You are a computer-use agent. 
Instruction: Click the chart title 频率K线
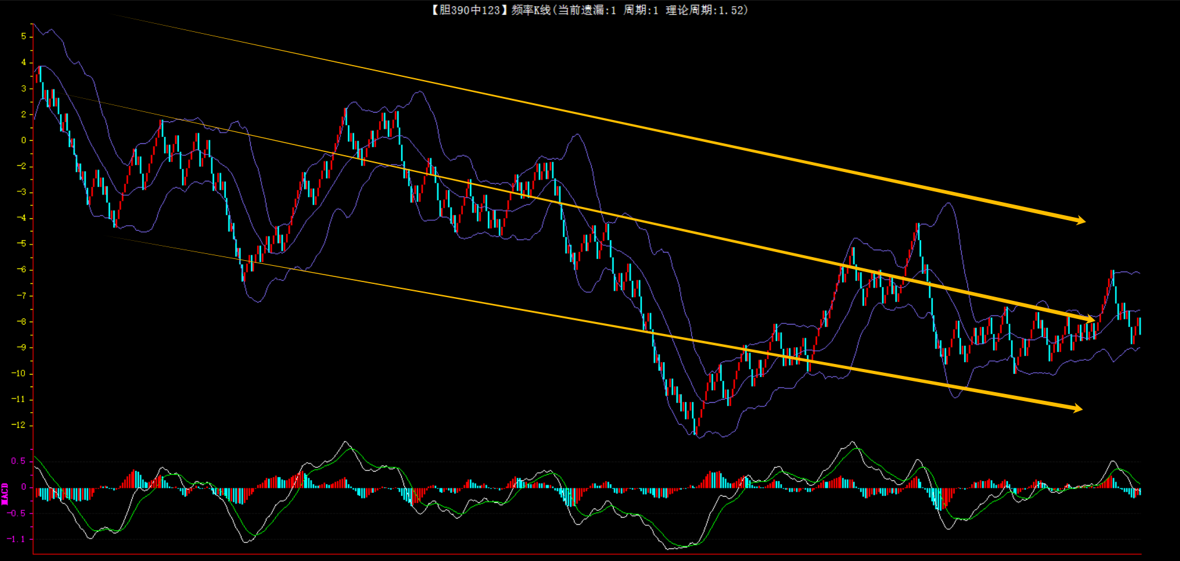[531, 10]
